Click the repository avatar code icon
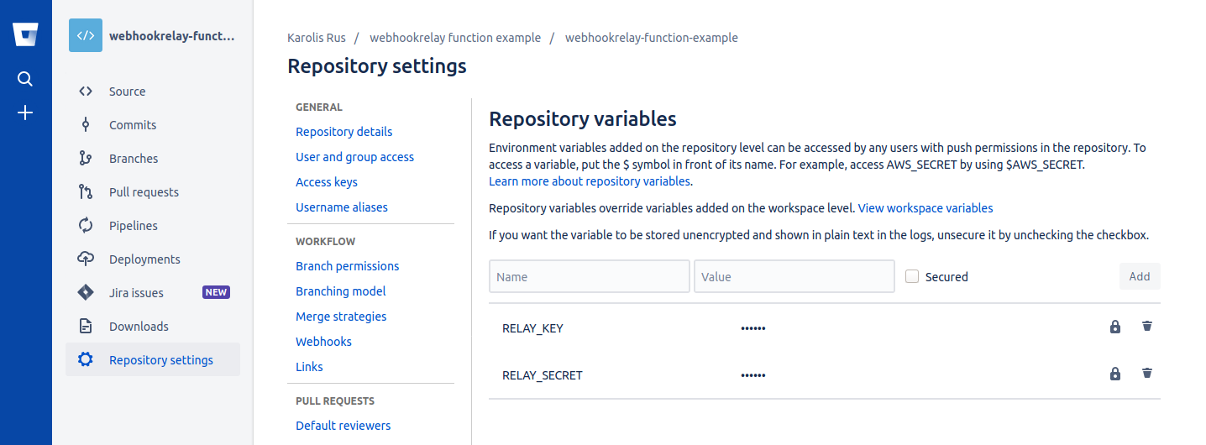Image resolution: width=1206 pixels, height=445 pixels. (x=86, y=36)
